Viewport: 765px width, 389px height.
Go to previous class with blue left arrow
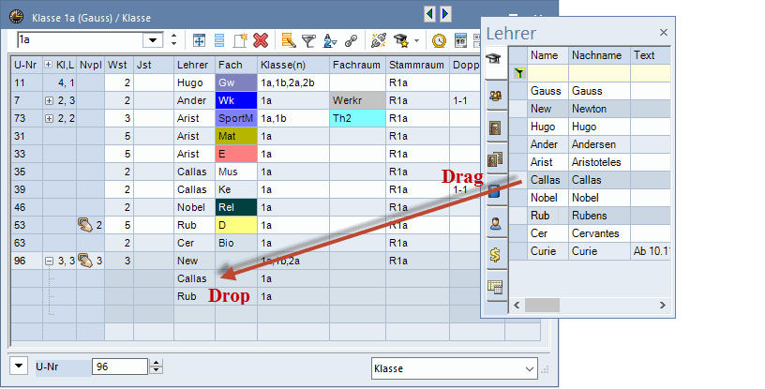[429, 14]
